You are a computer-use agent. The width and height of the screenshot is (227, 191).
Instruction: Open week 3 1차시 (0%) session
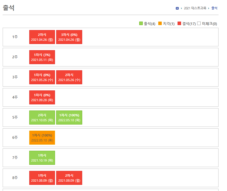pyautogui.click(x=42, y=77)
